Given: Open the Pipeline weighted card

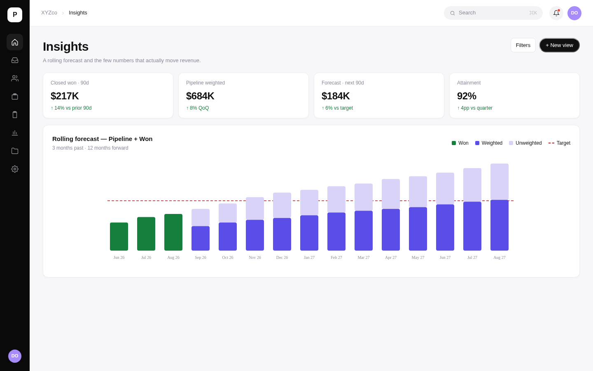Looking at the screenshot, I should 243,96.
